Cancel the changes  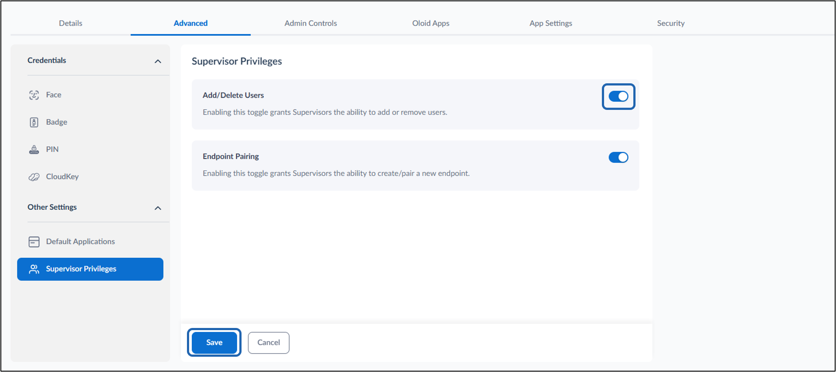pyautogui.click(x=269, y=343)
